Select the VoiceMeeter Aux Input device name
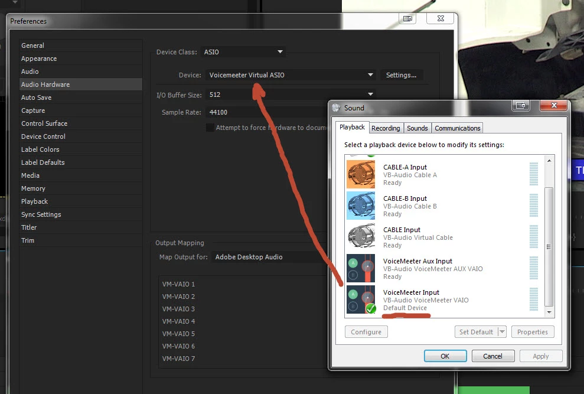Viewport: 584px width, 394px height. (417, 261)
